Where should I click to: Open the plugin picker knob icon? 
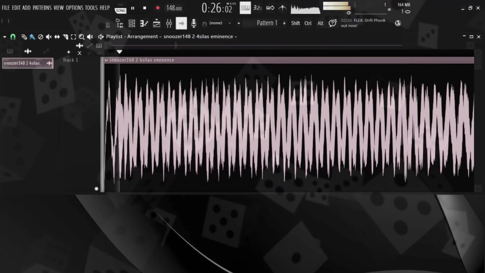[108, 25]
